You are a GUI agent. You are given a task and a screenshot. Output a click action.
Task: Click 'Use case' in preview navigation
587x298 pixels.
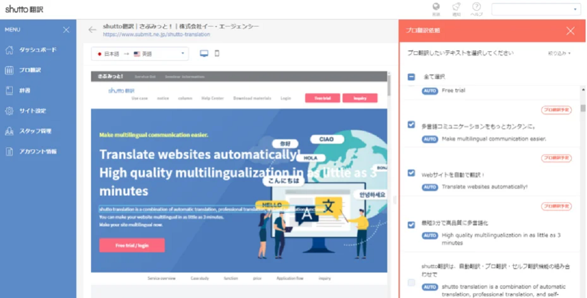(x=139, y=98)
